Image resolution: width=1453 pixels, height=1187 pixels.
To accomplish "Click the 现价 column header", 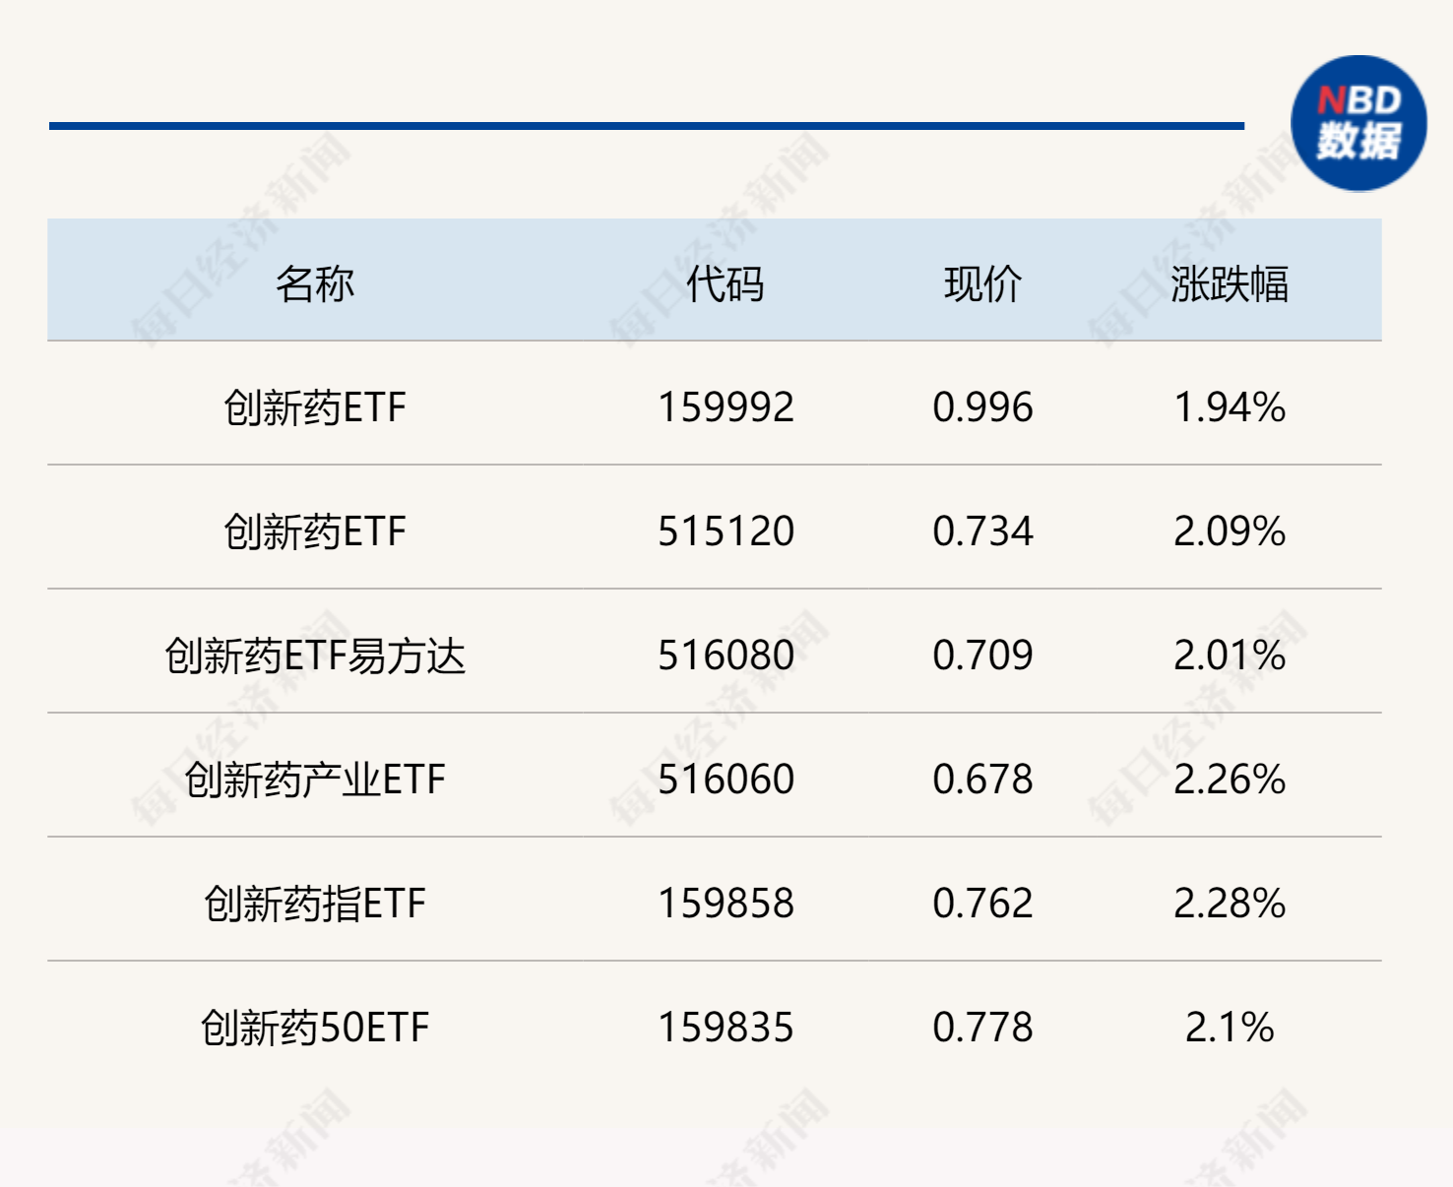I will coord(982,284).
